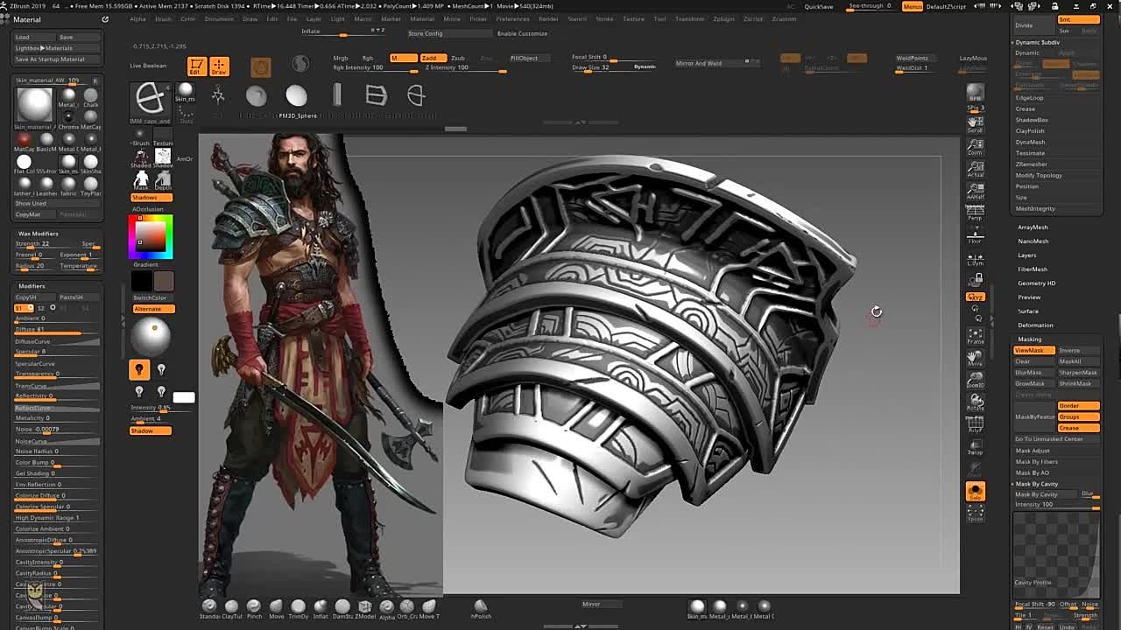
Task: Expand the ZRemesher section
Action: pyautogui.click(x=1031, y=164)
